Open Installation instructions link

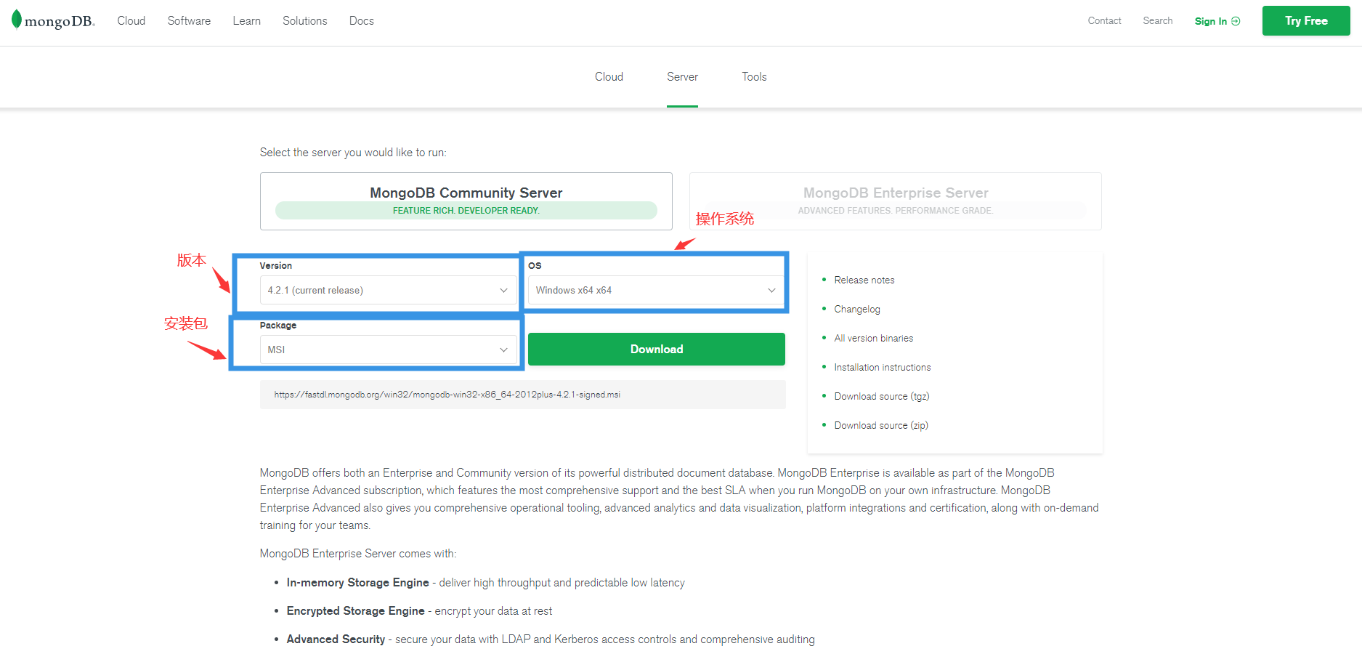(883, 368)
